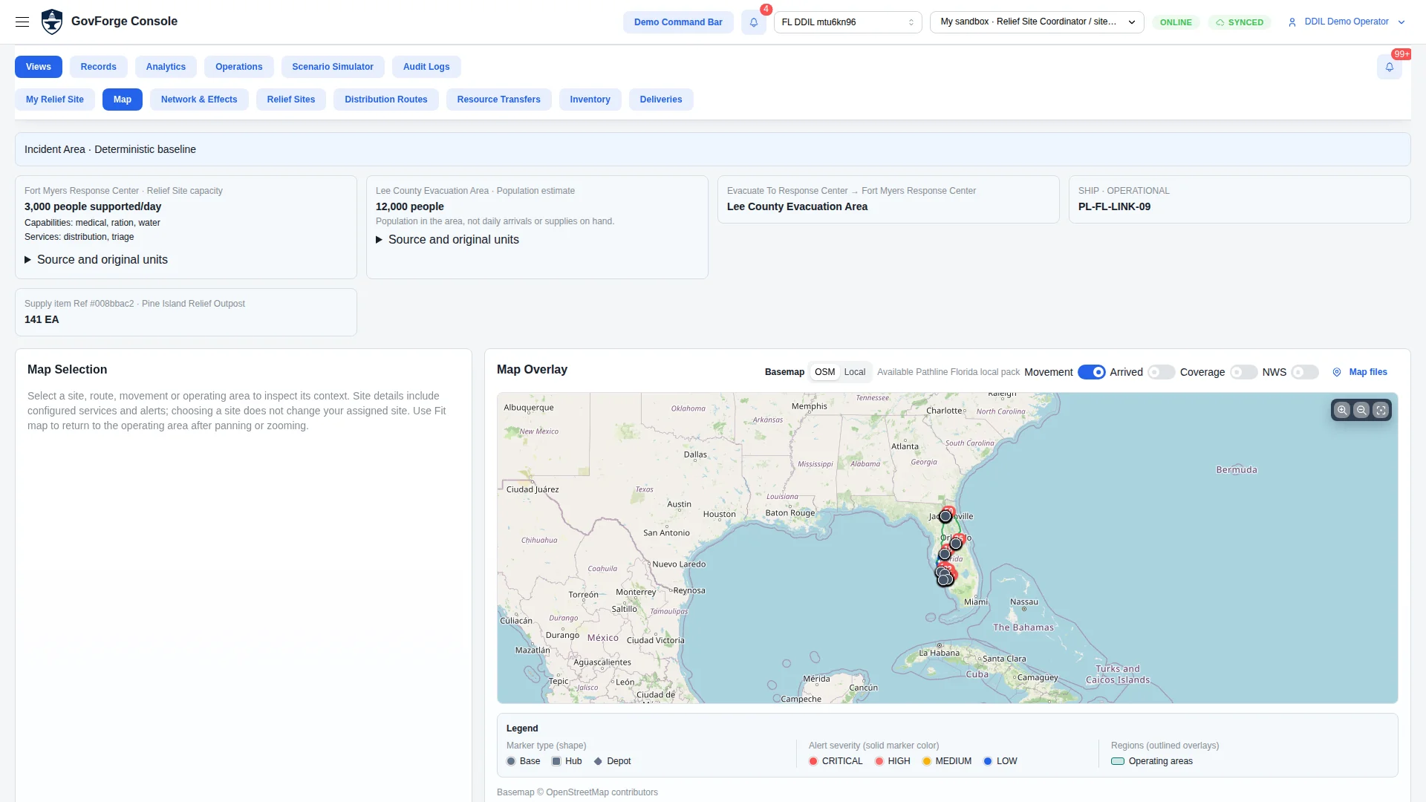Click the LOW severity color swatch
Screen dimensions: 1426x802
(988, 761)
